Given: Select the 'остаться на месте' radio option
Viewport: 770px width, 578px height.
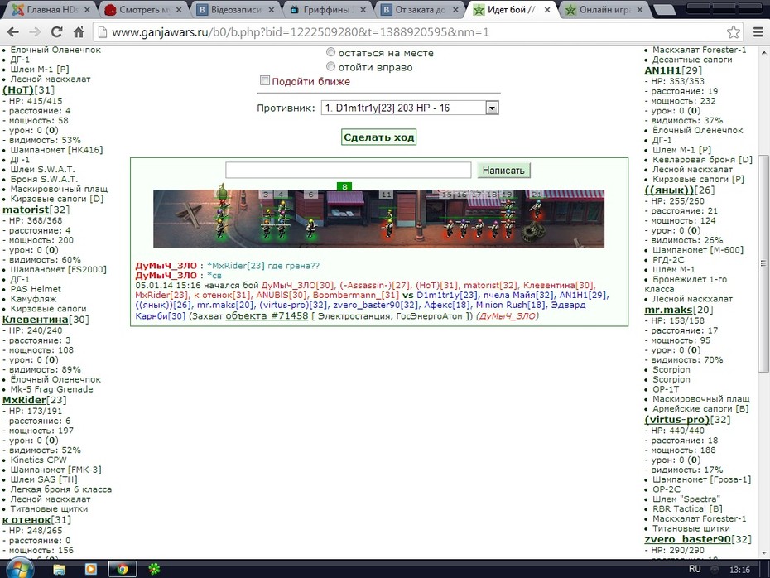Looking at the screenshot, I should (331, 52).
